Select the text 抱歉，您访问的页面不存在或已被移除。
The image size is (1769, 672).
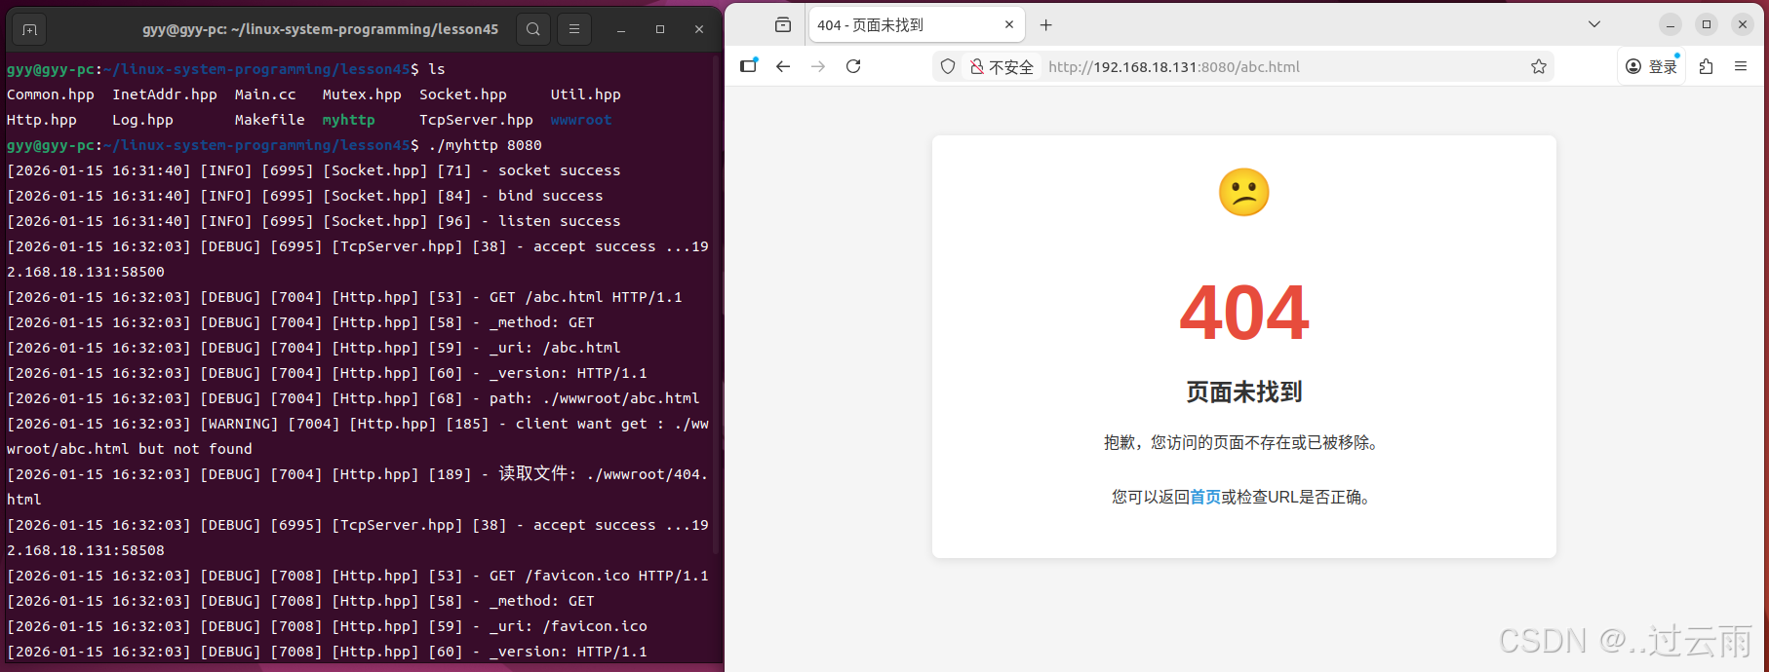click(1244, 443)
